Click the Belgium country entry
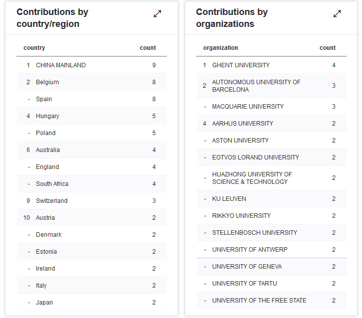 click(x=47, y=82)
